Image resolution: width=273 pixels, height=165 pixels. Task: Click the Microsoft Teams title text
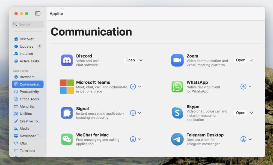point(93,82)
